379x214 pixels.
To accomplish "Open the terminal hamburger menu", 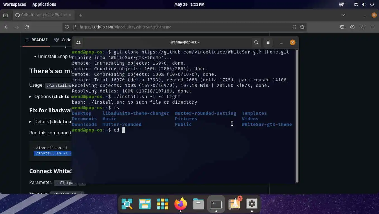I will pyautogui.click(x=268, y=42).
